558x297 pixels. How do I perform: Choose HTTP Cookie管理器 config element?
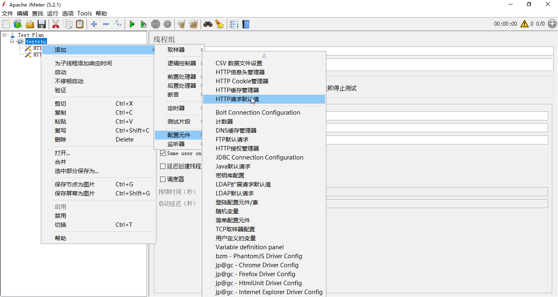pyautogui.click(x=264, y=81)
